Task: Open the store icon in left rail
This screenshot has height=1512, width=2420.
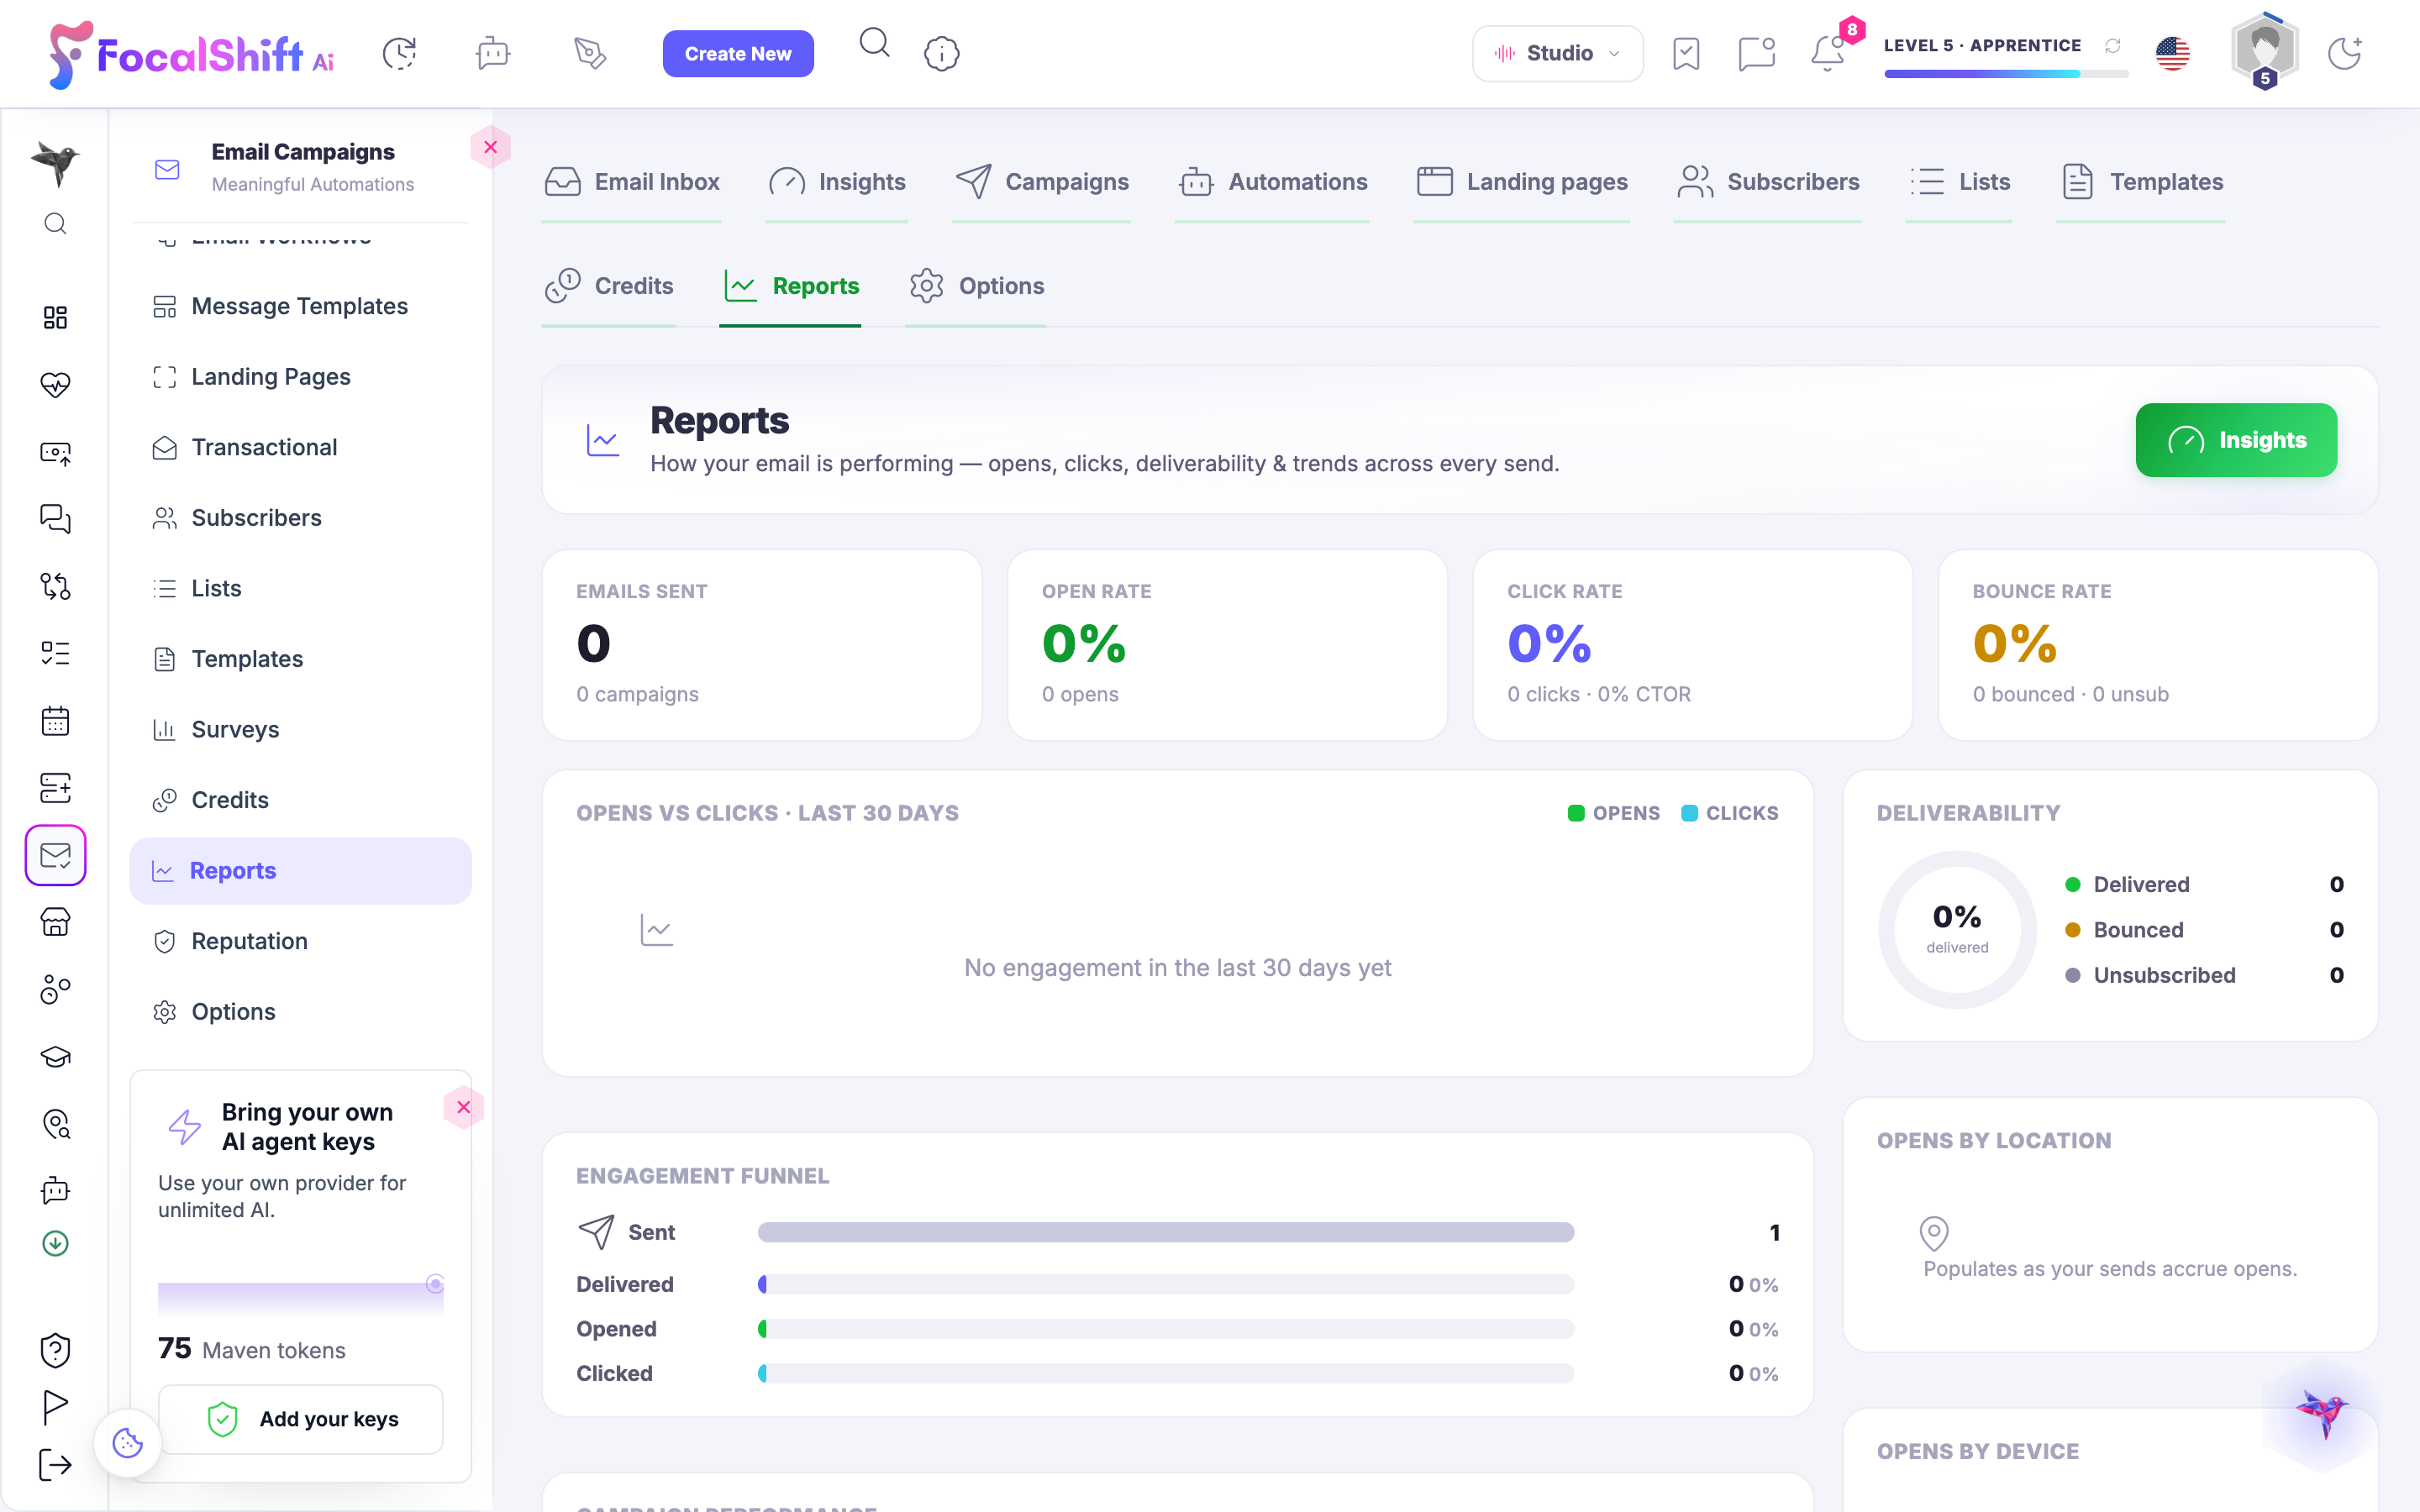Action: click(x=56, y=922)
